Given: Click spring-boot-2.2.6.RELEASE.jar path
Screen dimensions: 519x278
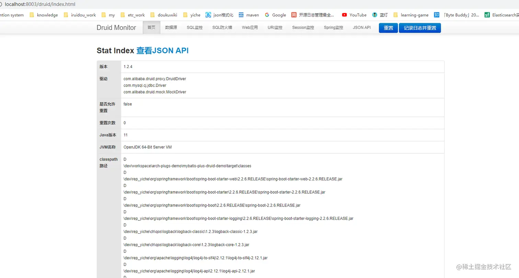Looking at the screenshot, I should (x=212, y=205).
